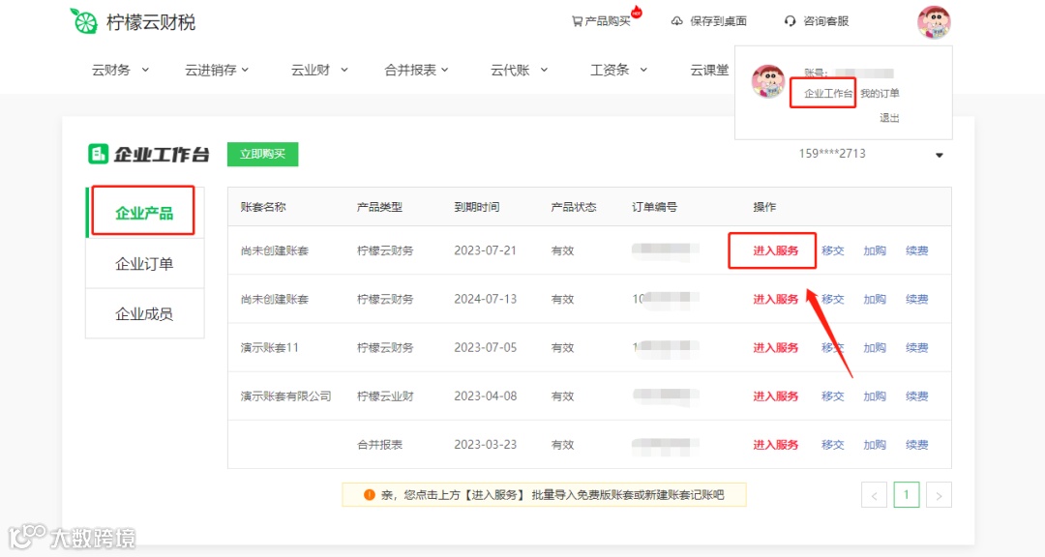The width and height of the screenshot is (1045, 557).
Task: Select the 企业订单 sidebar tab
Action: 144,264
